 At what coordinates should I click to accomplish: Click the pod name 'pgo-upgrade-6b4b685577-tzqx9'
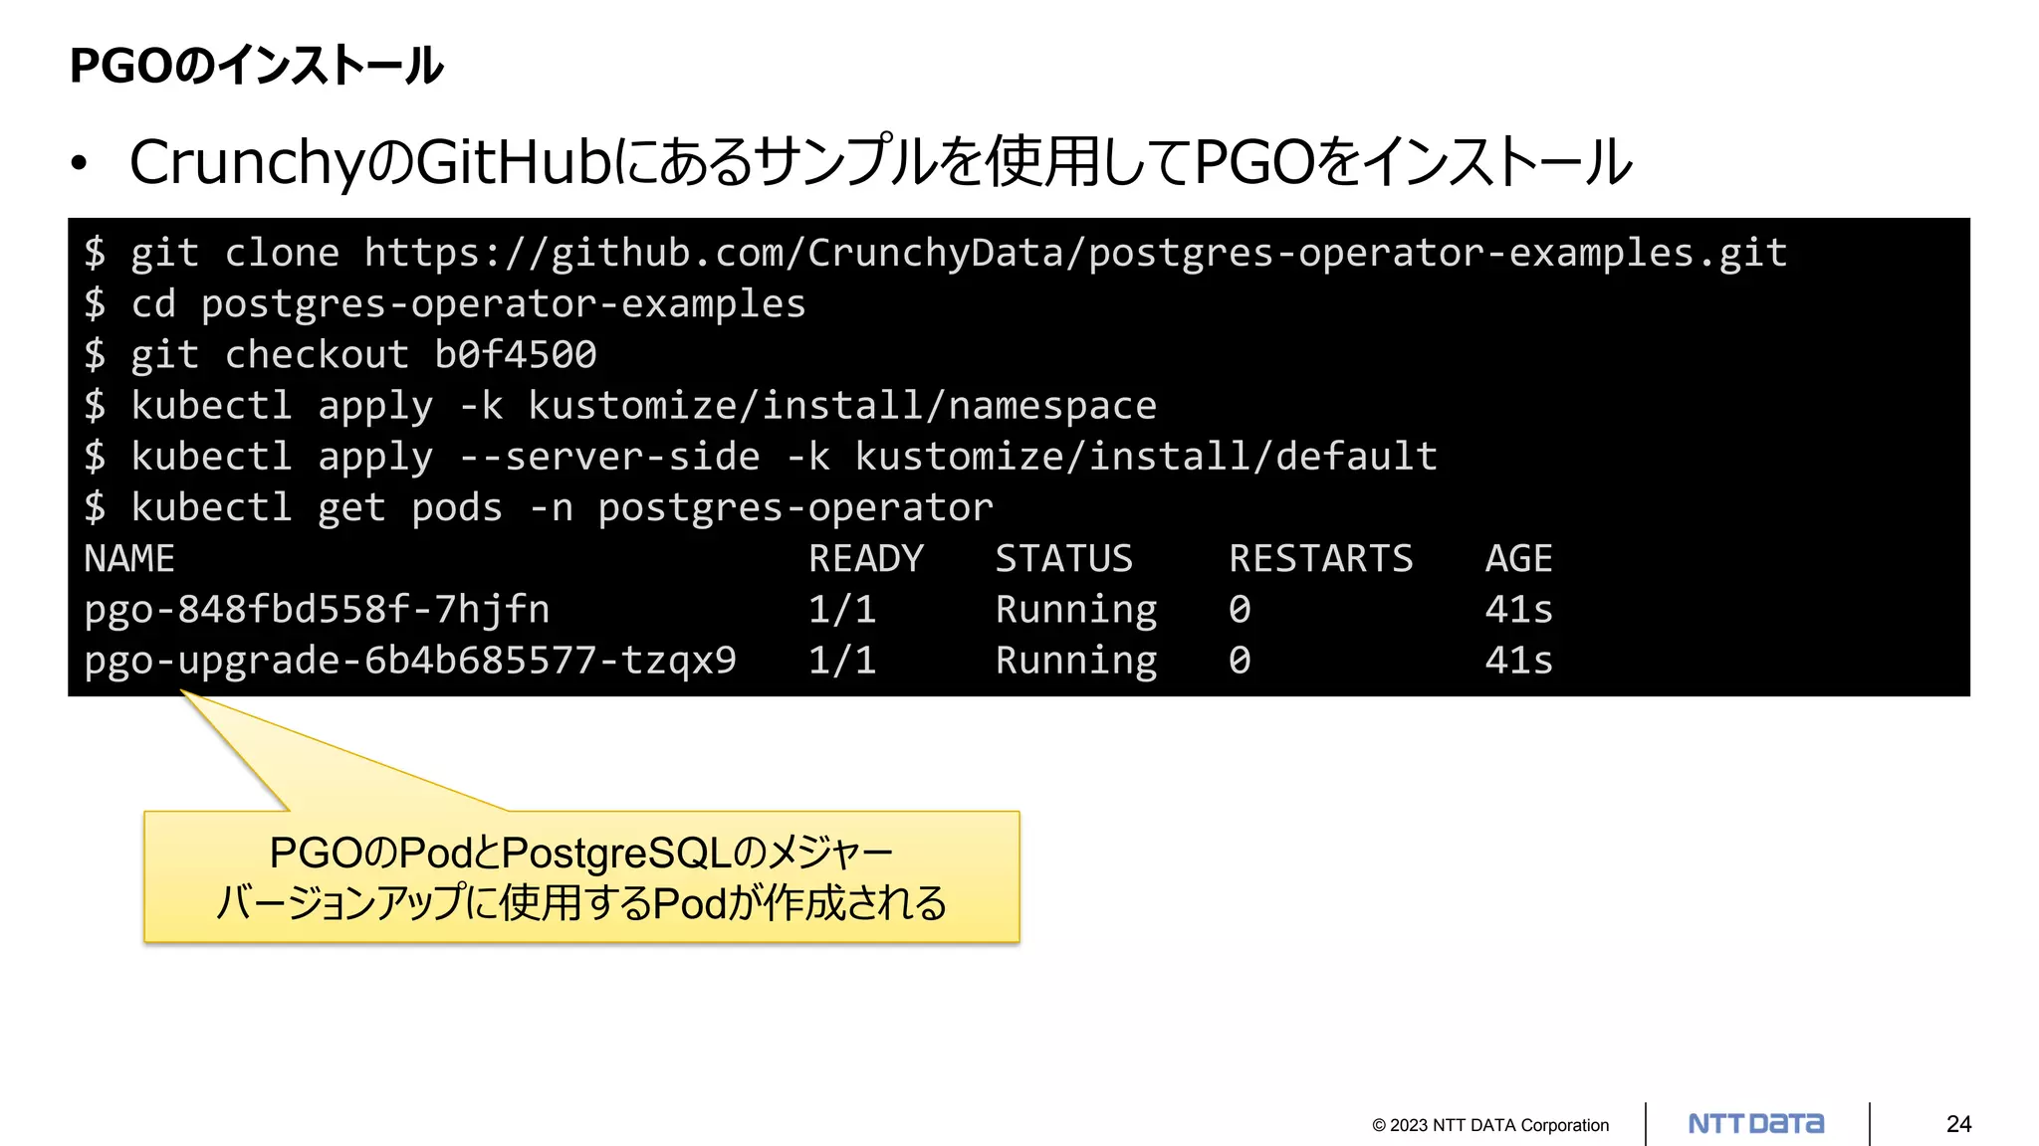(x=410, y=661)
